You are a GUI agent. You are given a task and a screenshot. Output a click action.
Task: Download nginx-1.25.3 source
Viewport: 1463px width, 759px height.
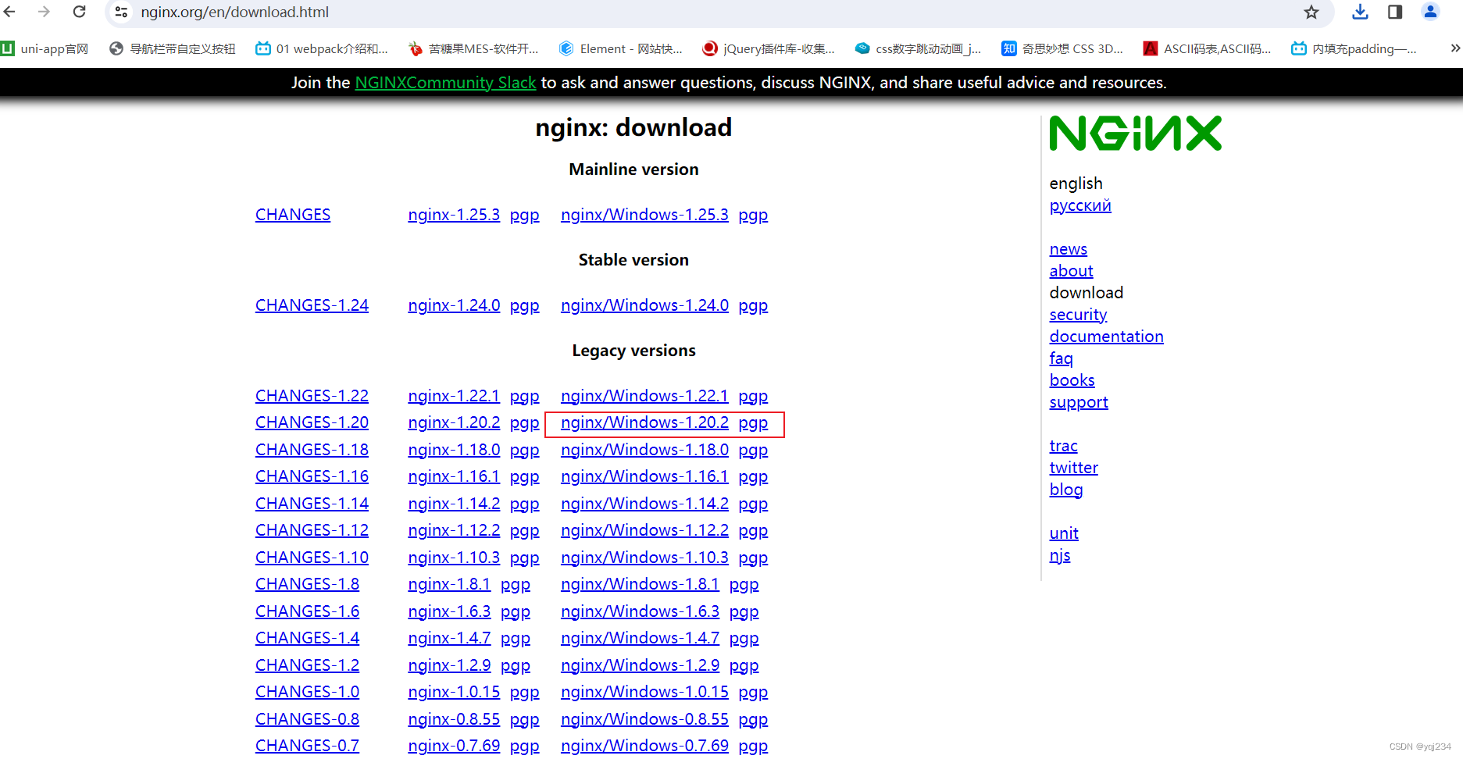coord(454,215)
